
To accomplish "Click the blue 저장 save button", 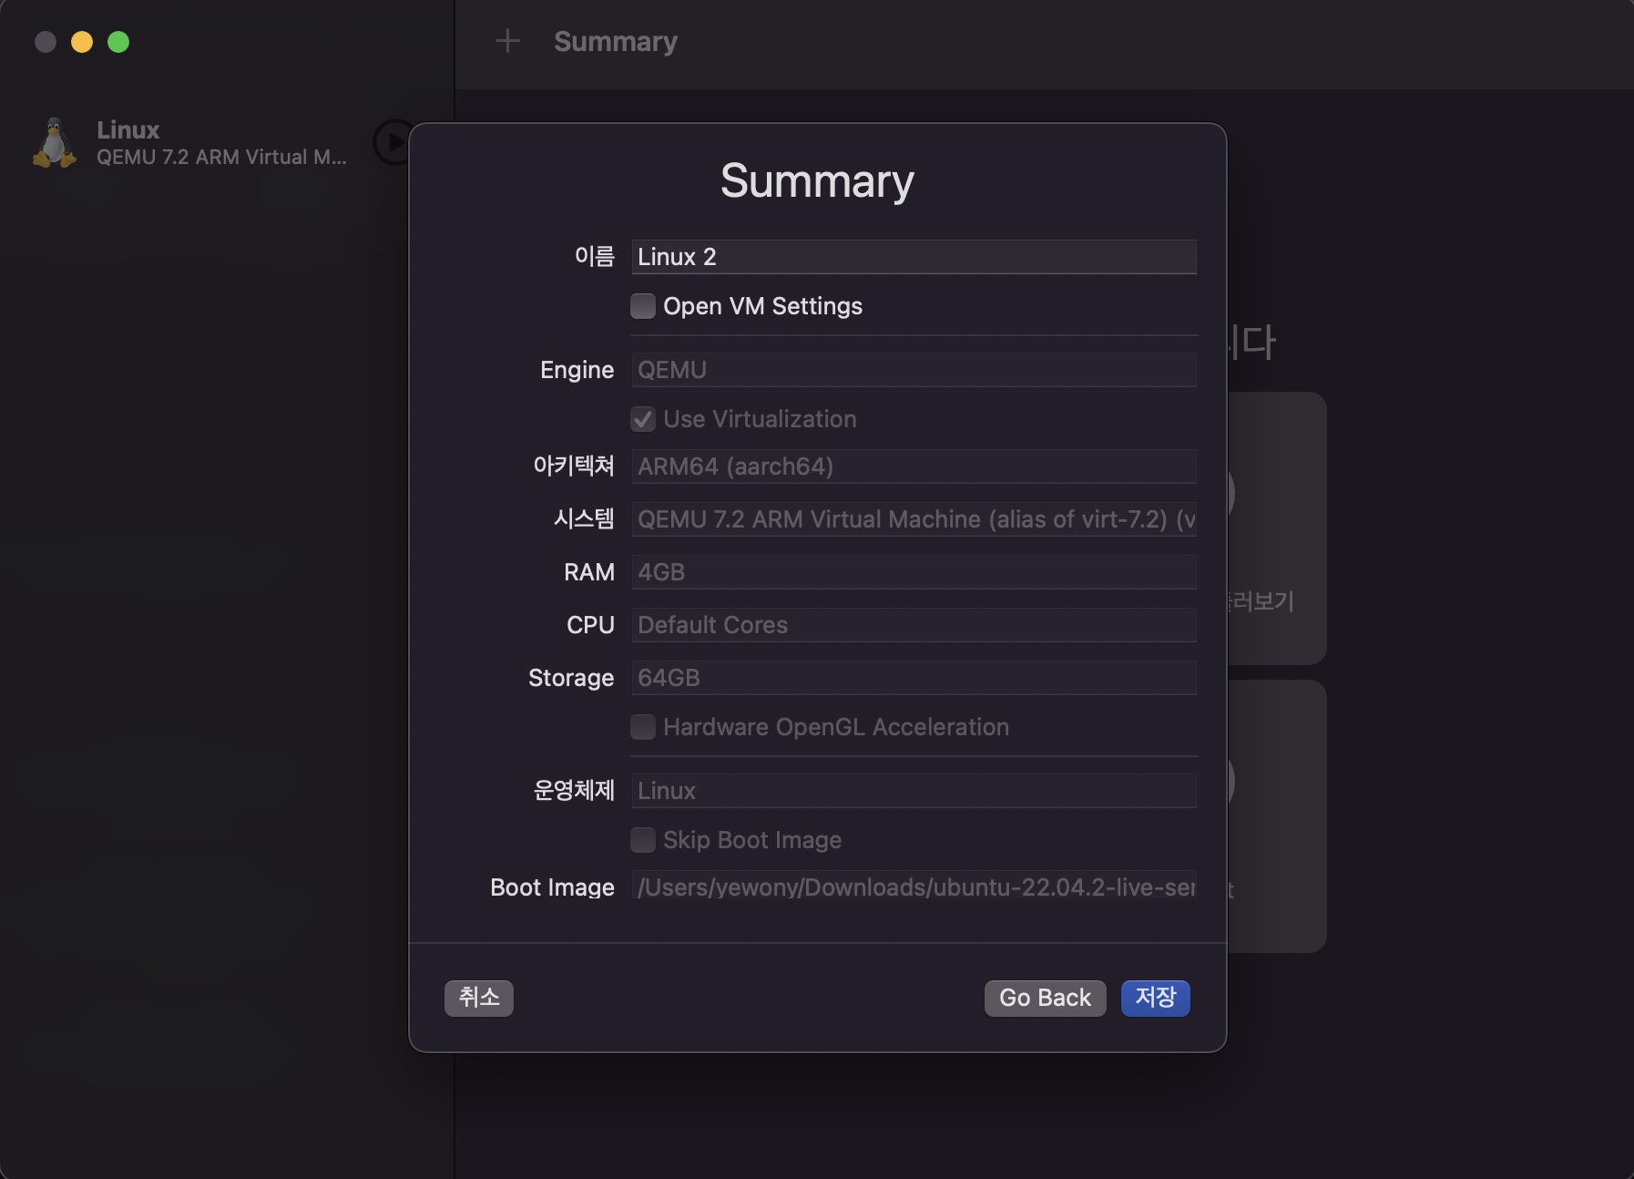I will [1155, 998].
